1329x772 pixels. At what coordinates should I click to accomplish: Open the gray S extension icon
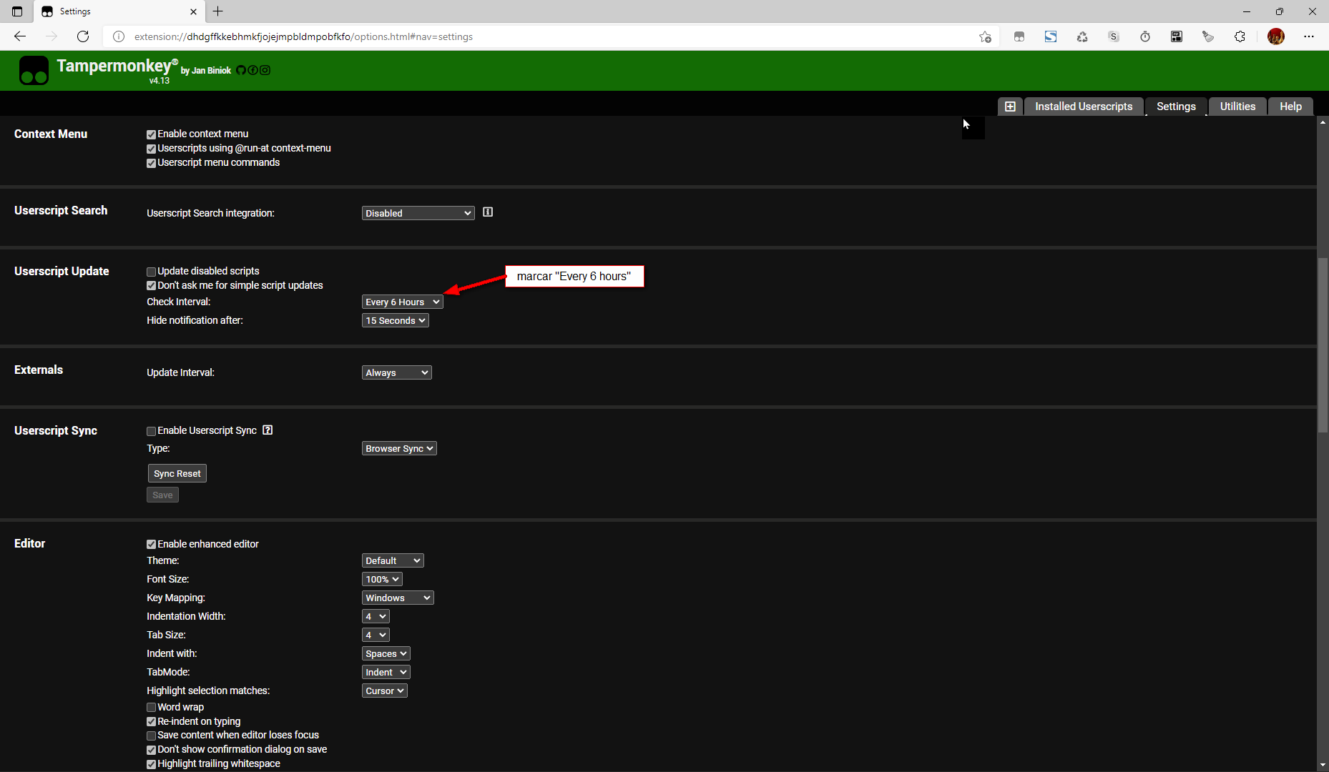tap(1114, 36)
